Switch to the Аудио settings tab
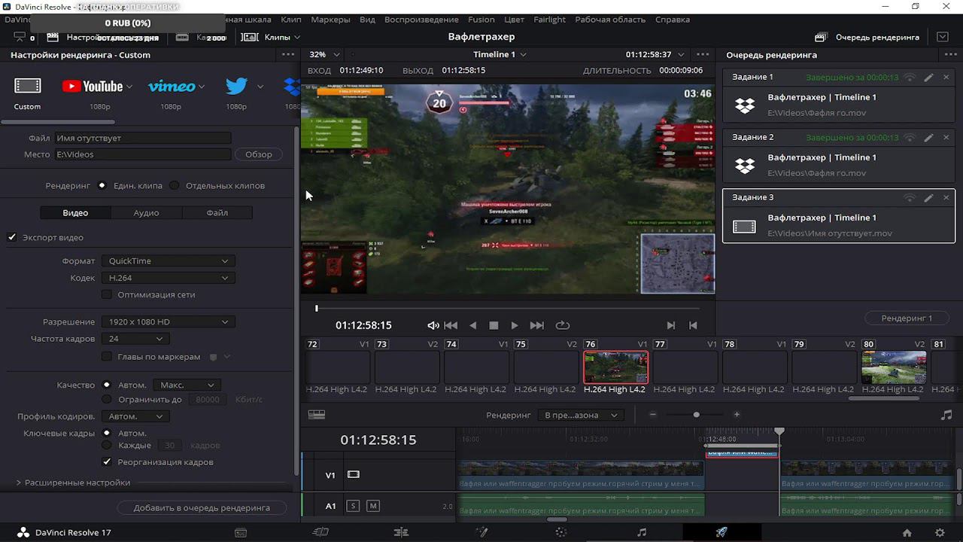This screenshot has height=542, width=963. click(x=146, y=212)
